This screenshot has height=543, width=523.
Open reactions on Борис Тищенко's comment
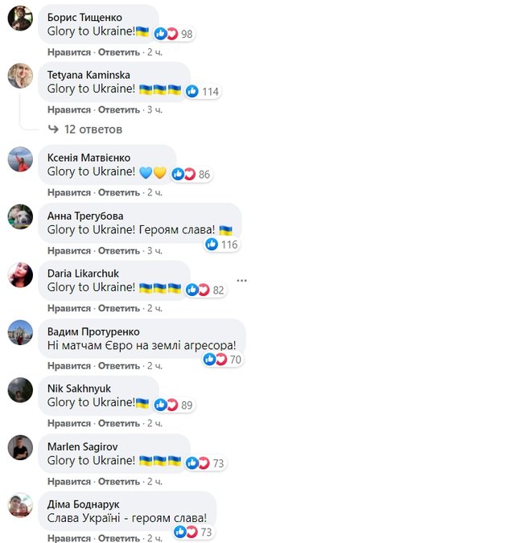coord(173,34)
